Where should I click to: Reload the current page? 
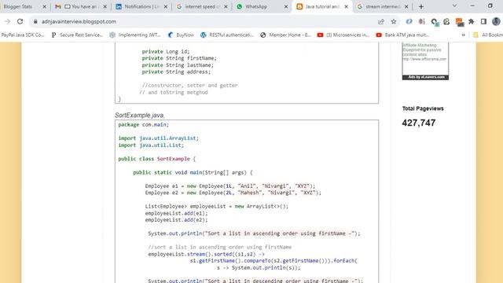(x=20, y=21)
